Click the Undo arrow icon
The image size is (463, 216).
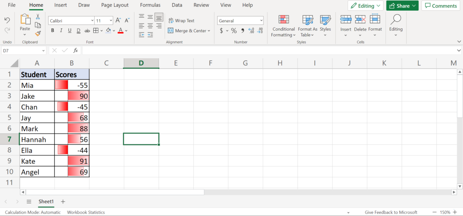7,20
